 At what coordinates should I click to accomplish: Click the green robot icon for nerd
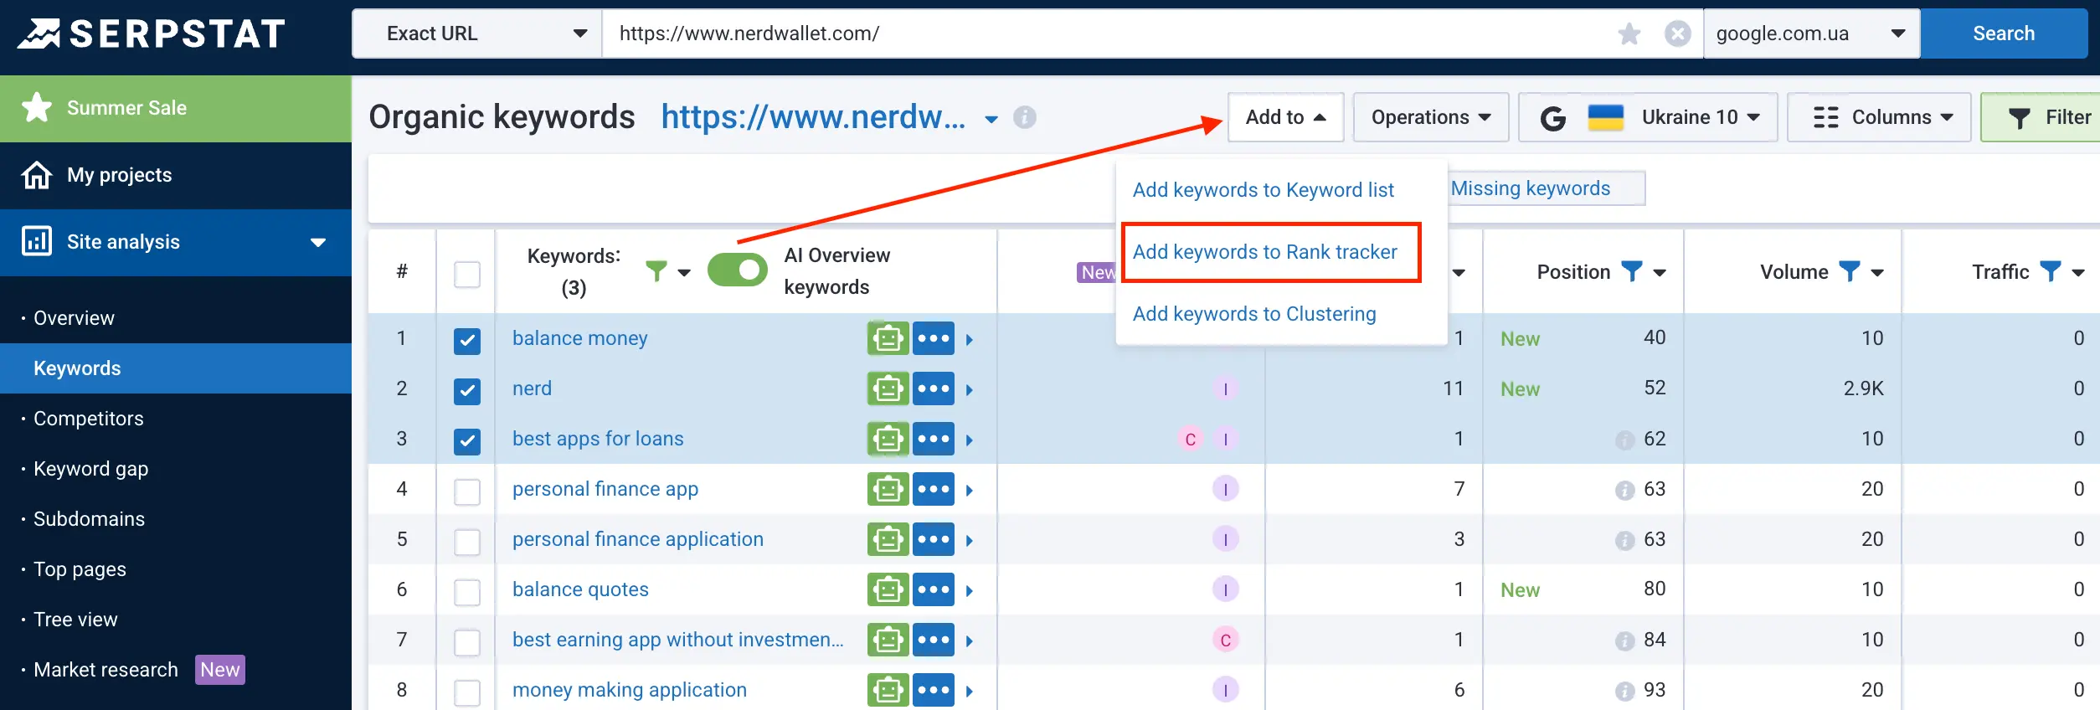click(888, 389)
